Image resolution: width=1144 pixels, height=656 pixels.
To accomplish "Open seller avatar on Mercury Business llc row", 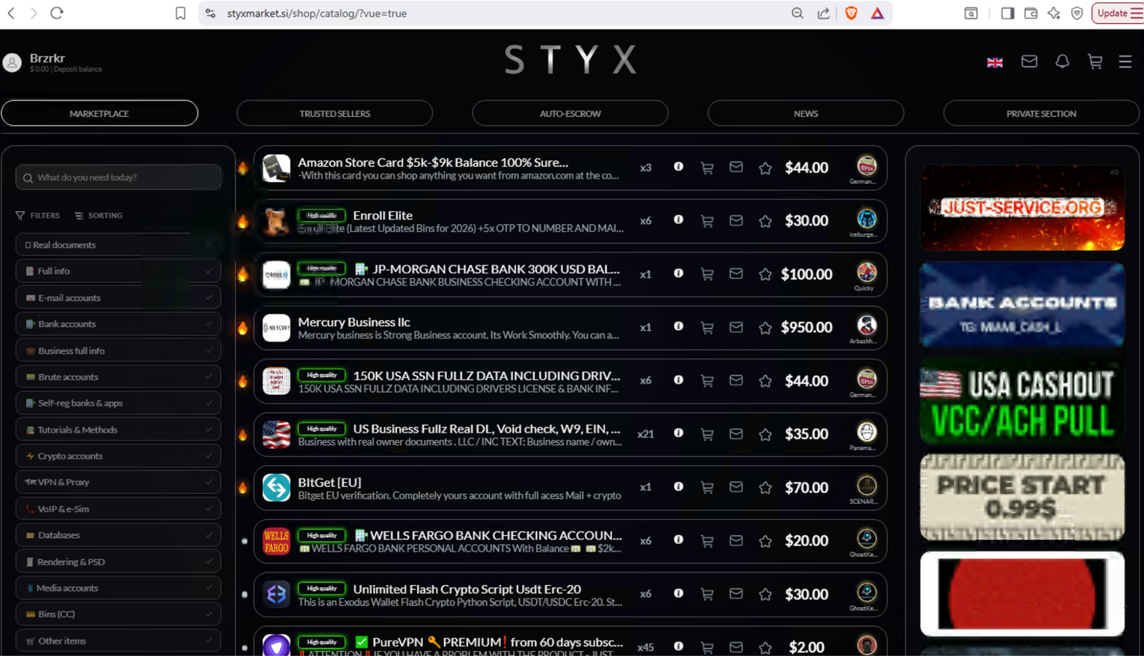I will click(866, 325).
